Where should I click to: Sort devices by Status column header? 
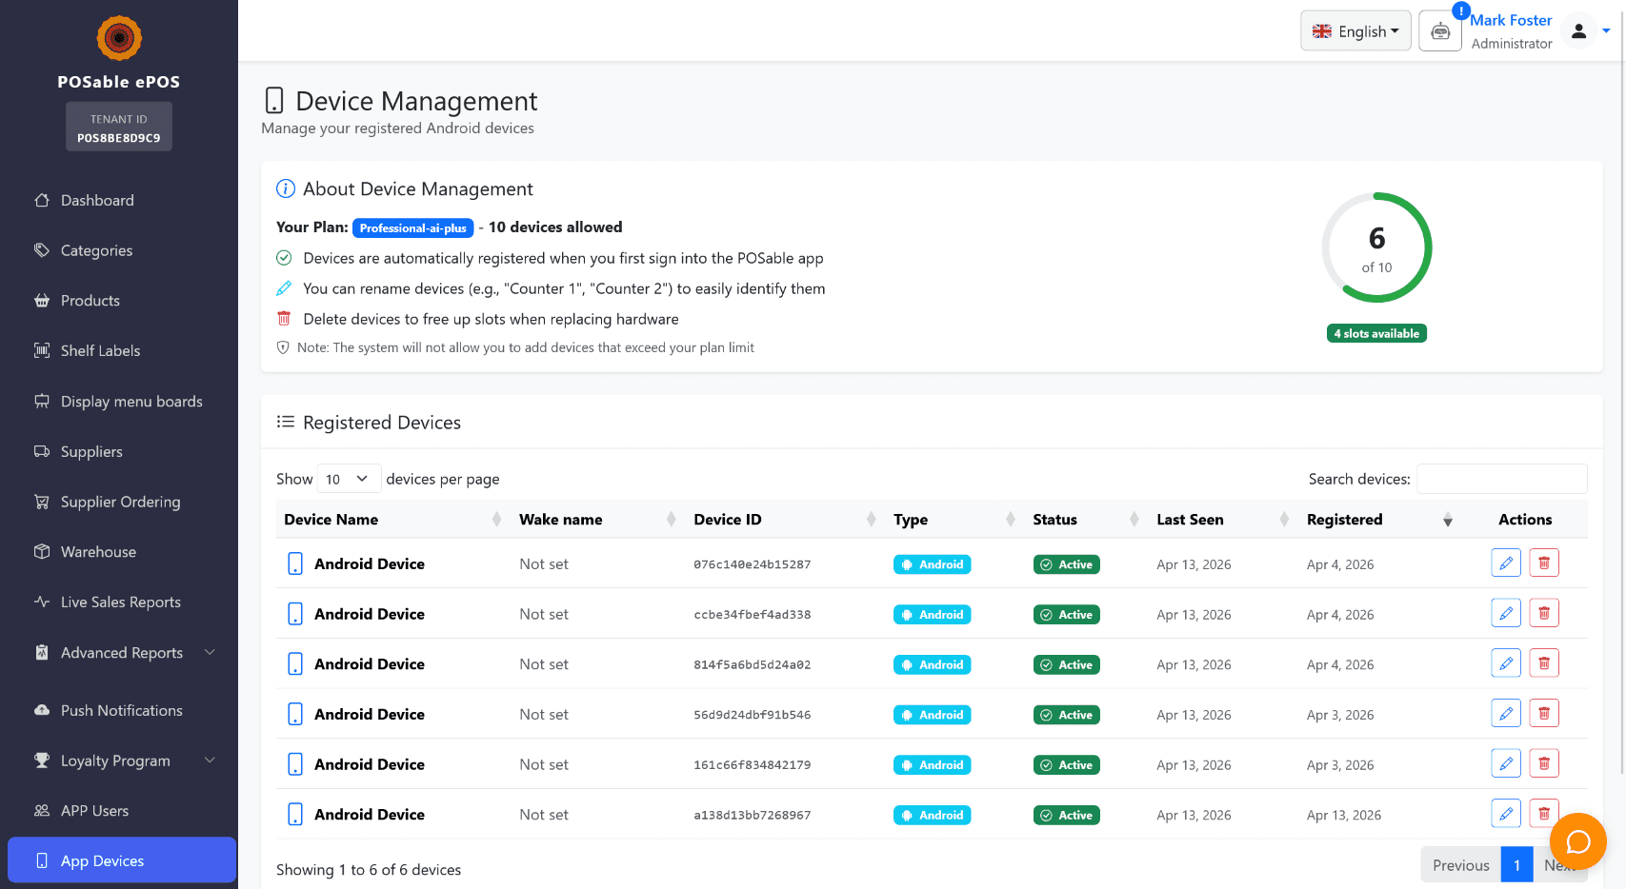coord(1054,520)
